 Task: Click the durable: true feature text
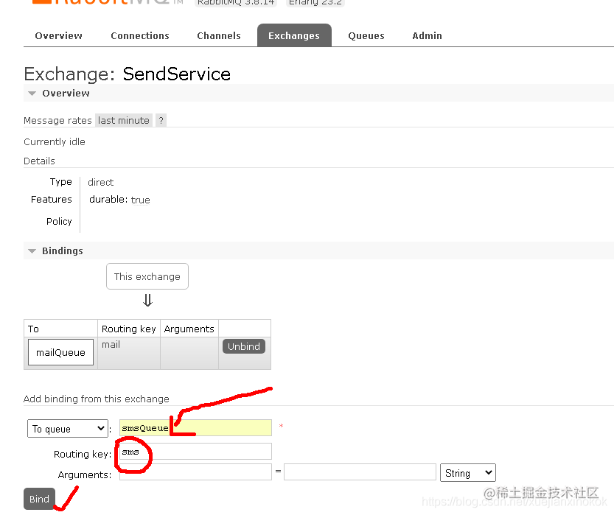[x=119, y=200]
